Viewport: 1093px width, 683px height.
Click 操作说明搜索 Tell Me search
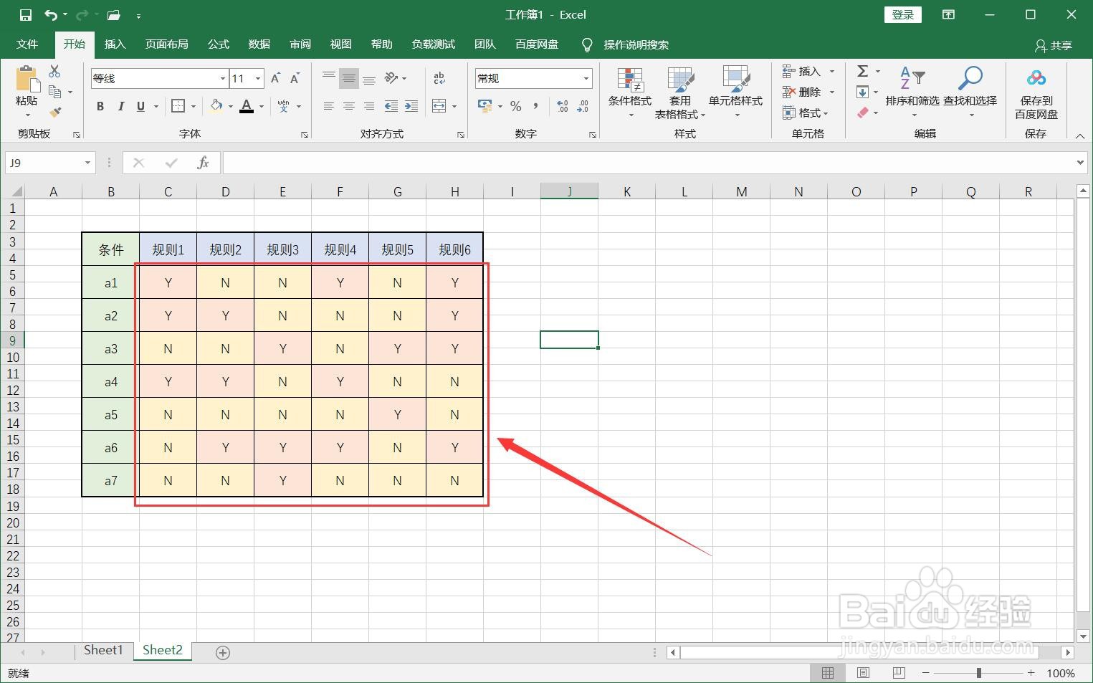(x=626, y=44)
